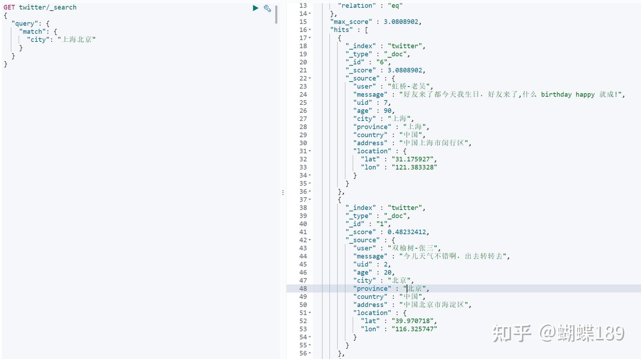Click the GET twitter/_search request line

tap(40, 7)
